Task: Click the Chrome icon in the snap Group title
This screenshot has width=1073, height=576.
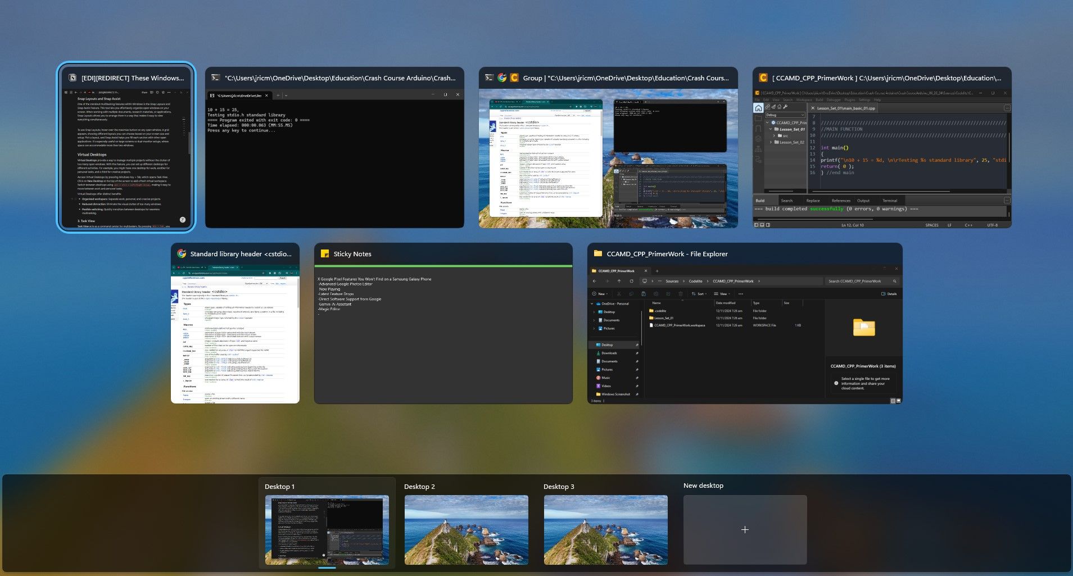Action: pos(502,78)
